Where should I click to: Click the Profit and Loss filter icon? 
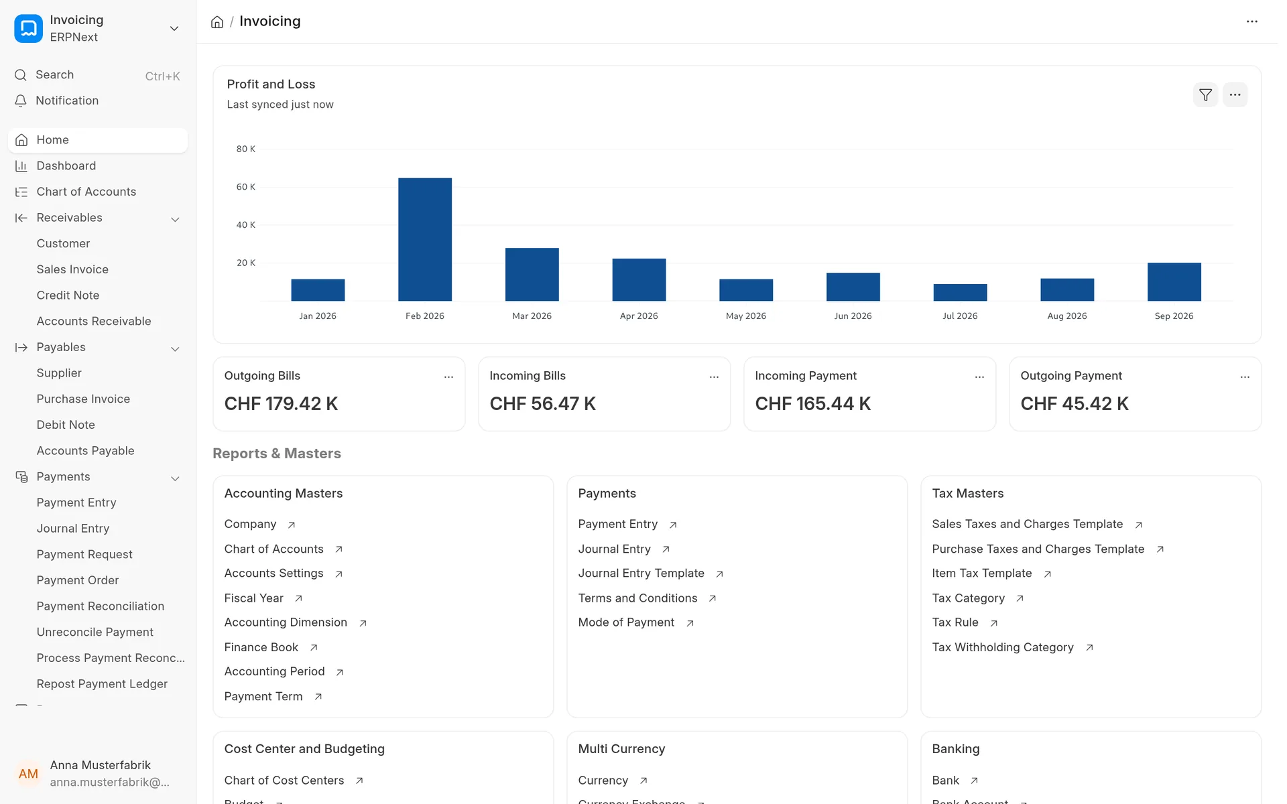point(1205,95)
